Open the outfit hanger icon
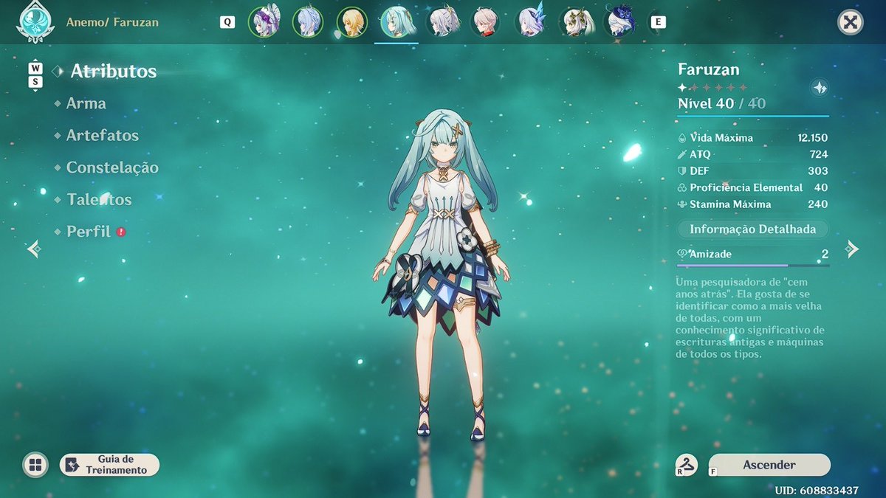This screenshot has height=498, width=886. [687, 466]
